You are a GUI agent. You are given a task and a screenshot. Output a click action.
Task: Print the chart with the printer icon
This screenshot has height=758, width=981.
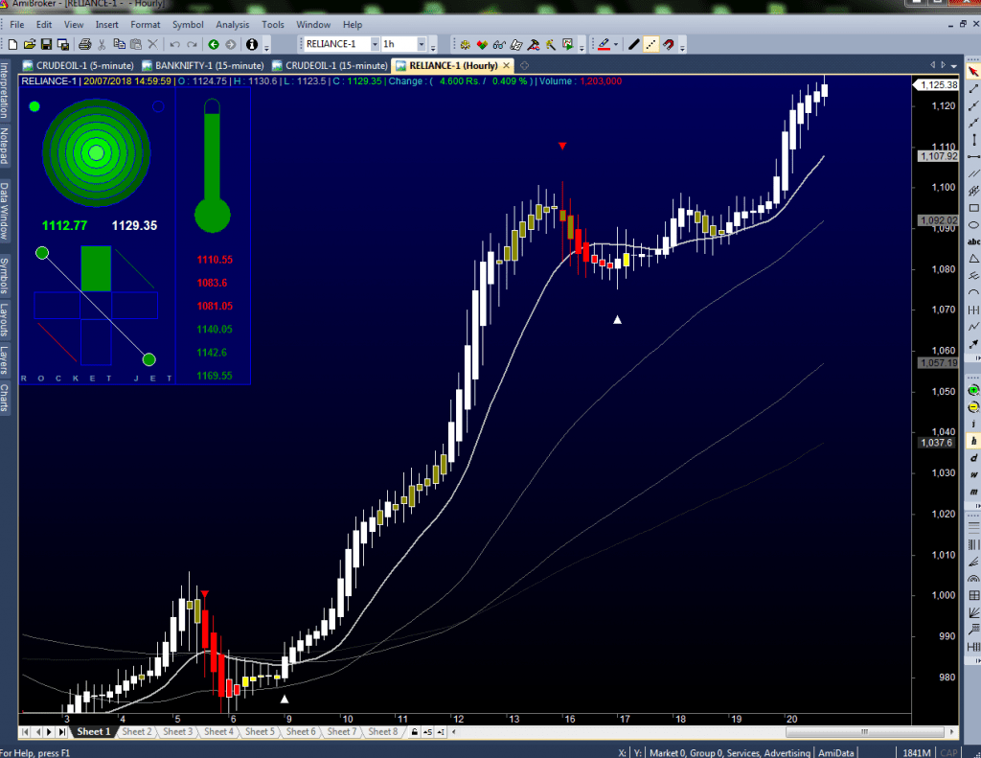85,44
